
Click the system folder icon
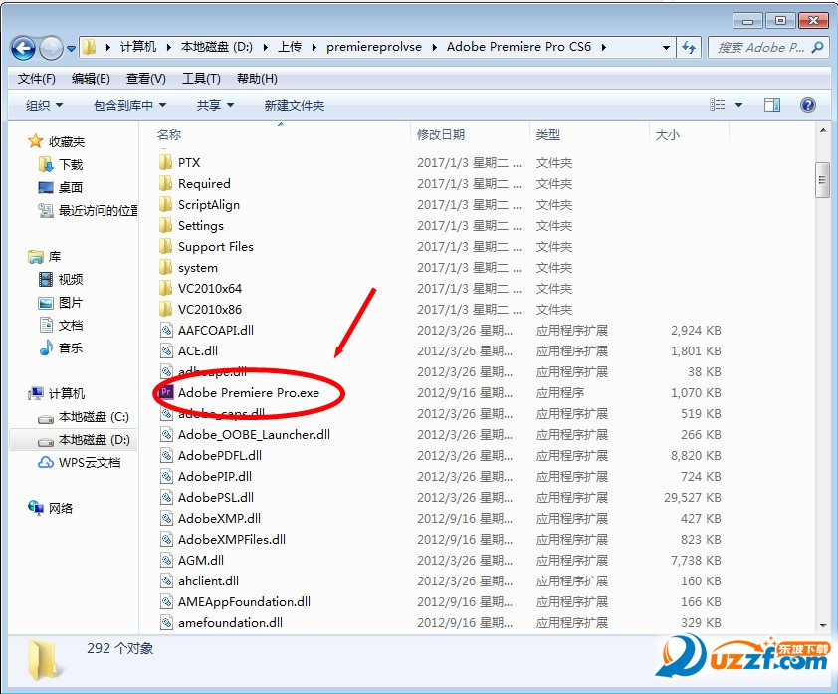(x=165, y=267)
